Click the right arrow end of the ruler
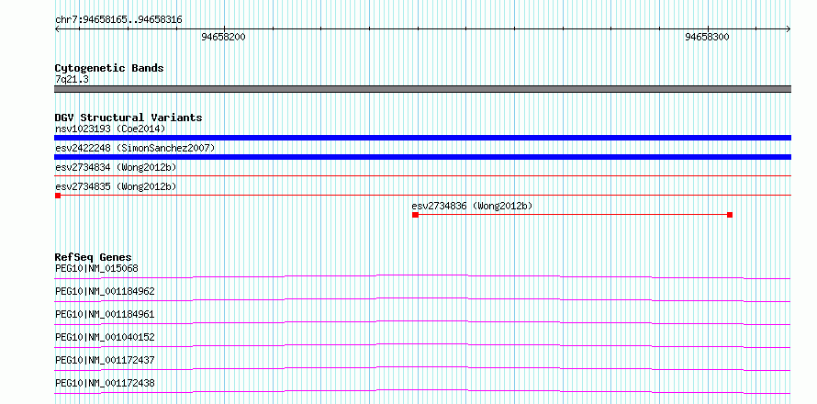This screenshot has height=404, width=817. pyautogui.click(x=789, y=28)
